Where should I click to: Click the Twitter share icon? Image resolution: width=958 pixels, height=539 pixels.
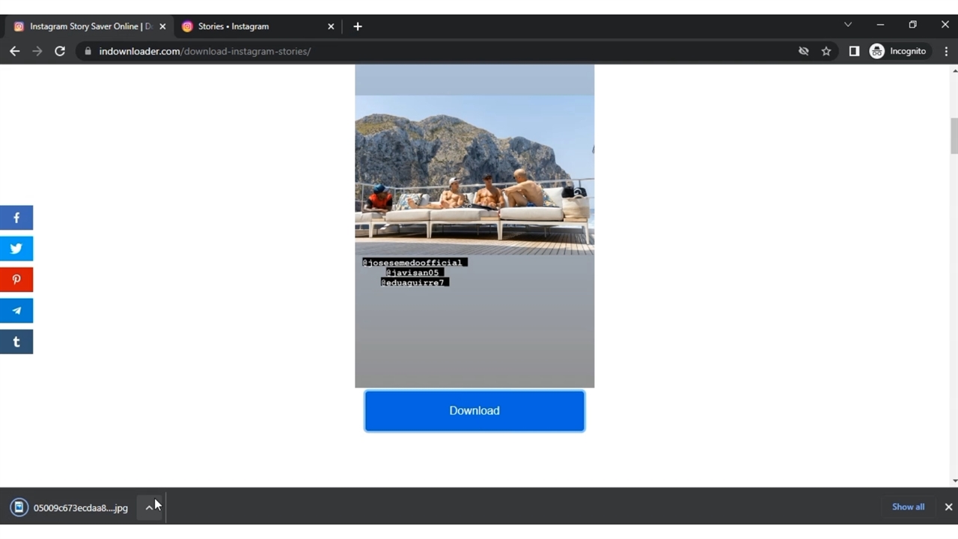tap(16, 249)
